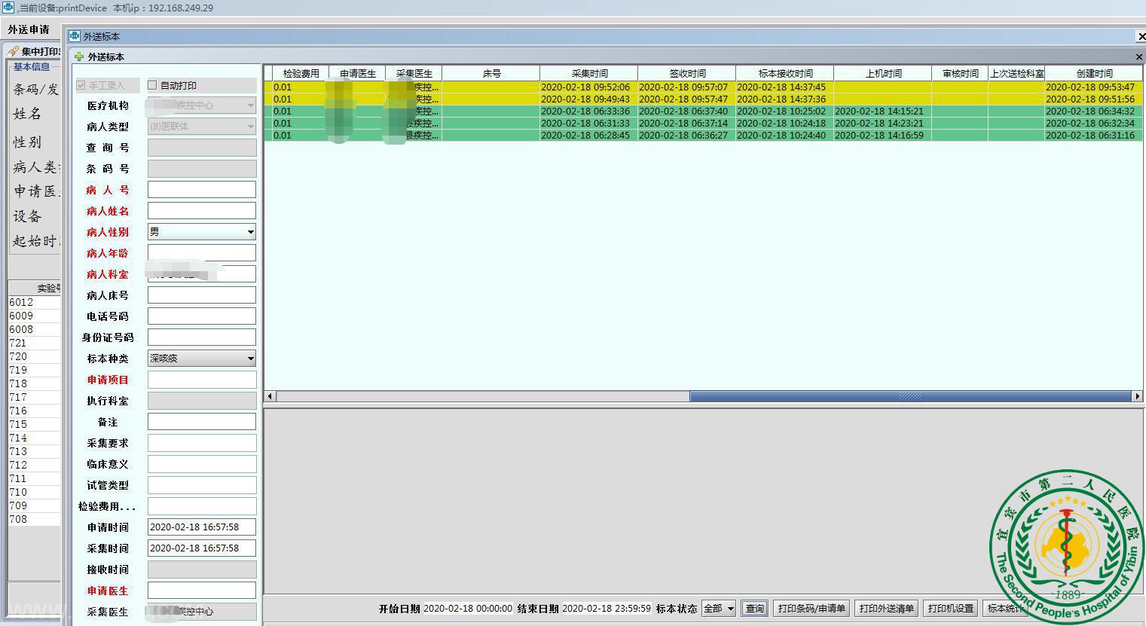Open the 外送申请 menu
The image size is (1146, 626).
pyautogui.click(x=29, y=30)
